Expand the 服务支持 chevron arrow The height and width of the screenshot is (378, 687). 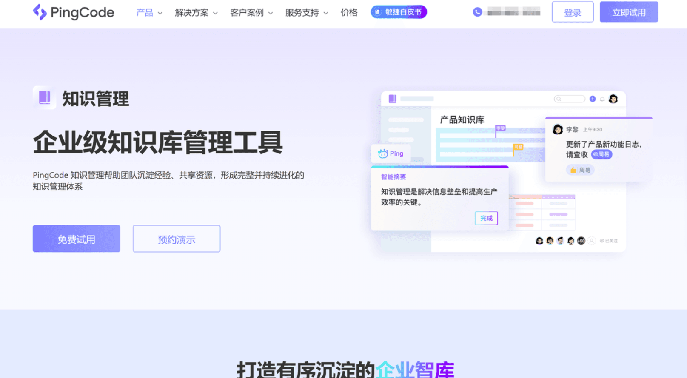point(326,13)
